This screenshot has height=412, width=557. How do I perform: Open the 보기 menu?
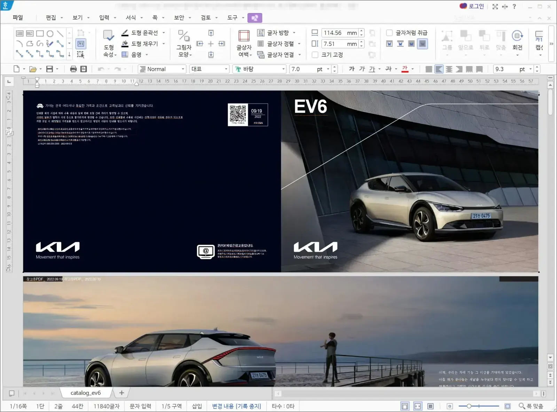[x=77, y=17]
